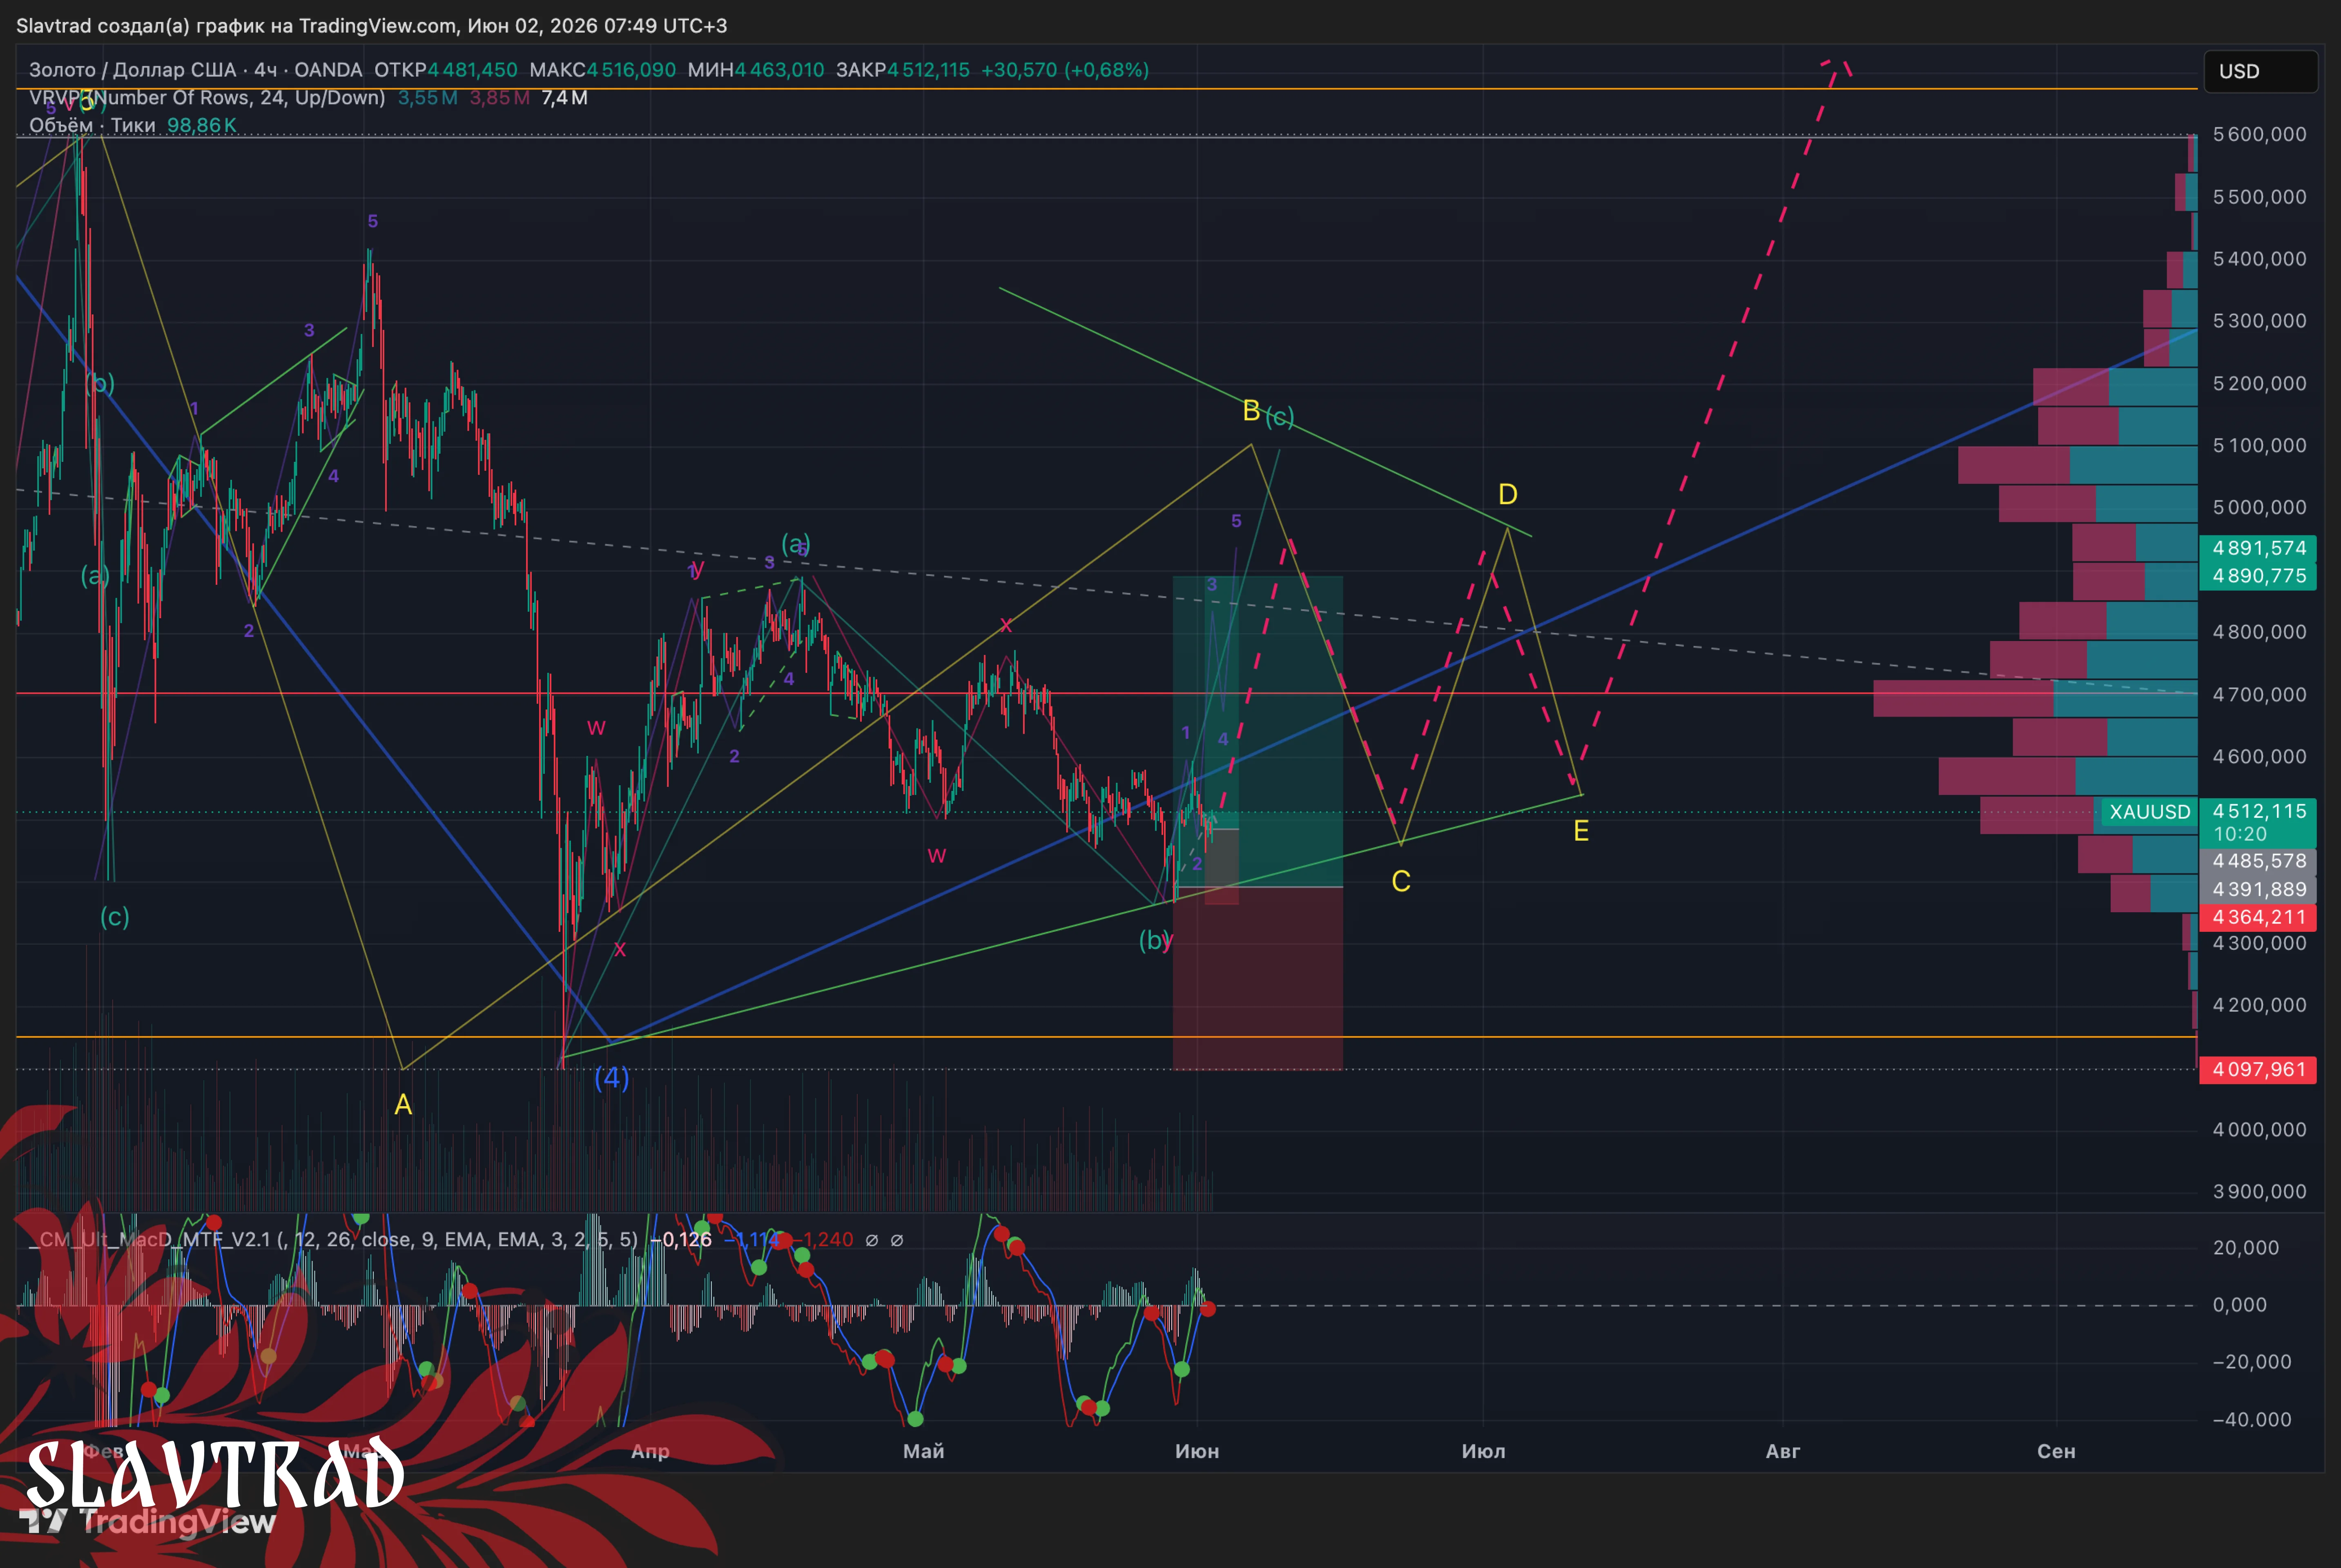Click the 4 700,000 price scale level
This screenshot has width=2341, height=1568.
2260,694
